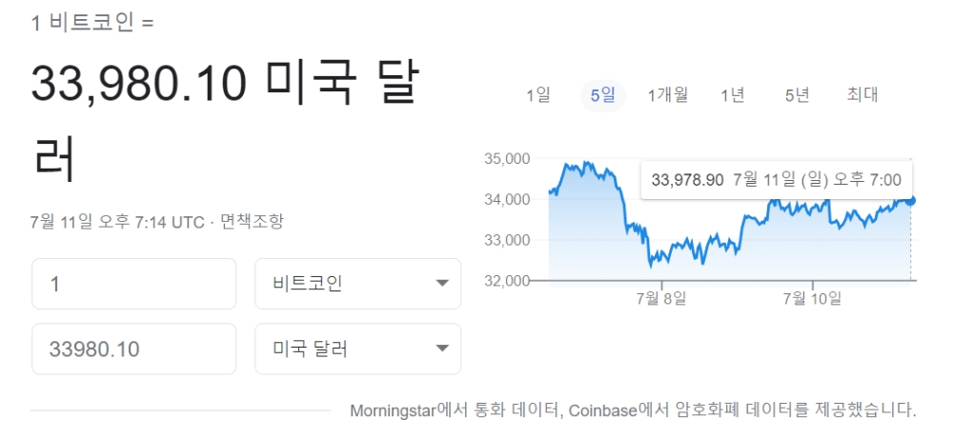Select the 1일 chart range tab
The width and height of the screenshot is (953, 439).
(x=538, y=95)
